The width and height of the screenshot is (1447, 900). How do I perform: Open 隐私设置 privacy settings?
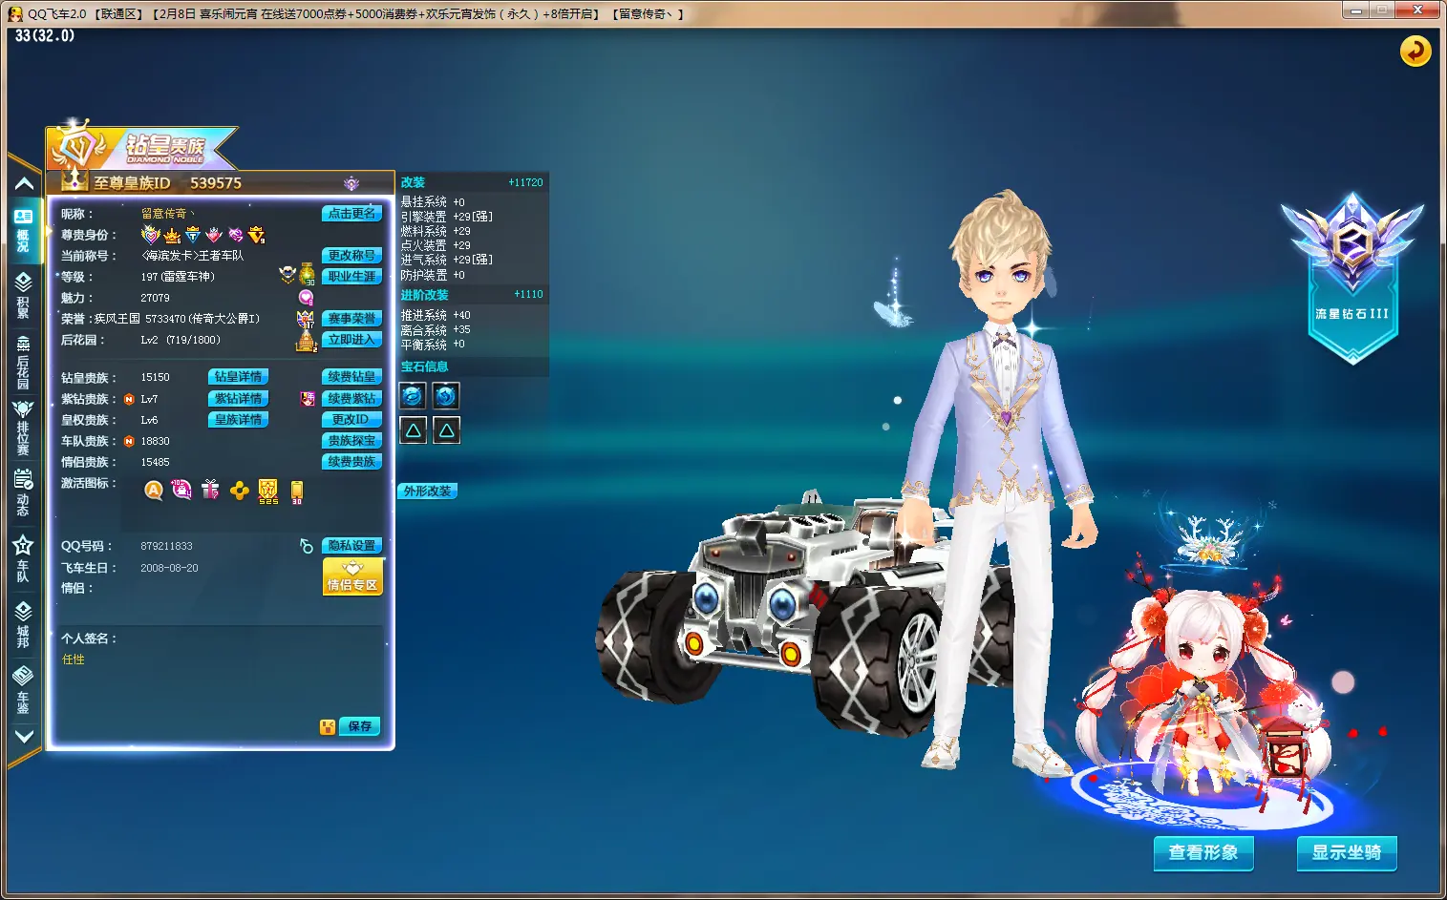pyautogui.click(x=351, y=546)
